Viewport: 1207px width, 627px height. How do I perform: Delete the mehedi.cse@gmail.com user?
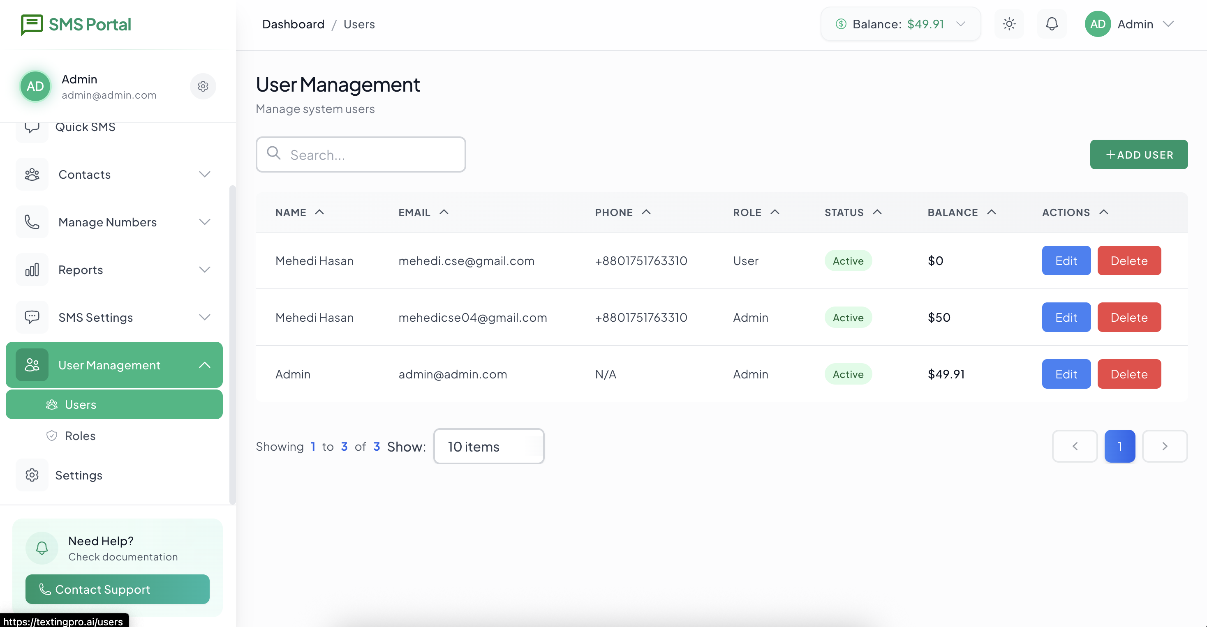[x=1129, y=261]
